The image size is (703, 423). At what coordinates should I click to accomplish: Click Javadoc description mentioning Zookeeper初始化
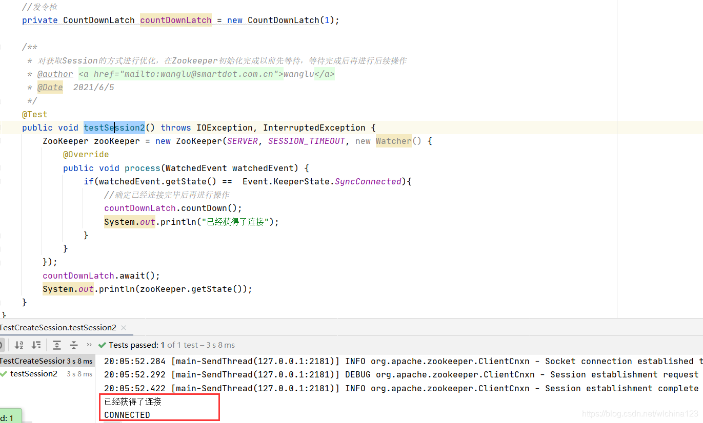tap(222, 60)
